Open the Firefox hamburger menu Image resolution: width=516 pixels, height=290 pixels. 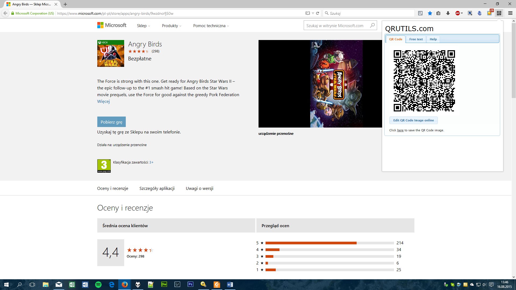510,13
